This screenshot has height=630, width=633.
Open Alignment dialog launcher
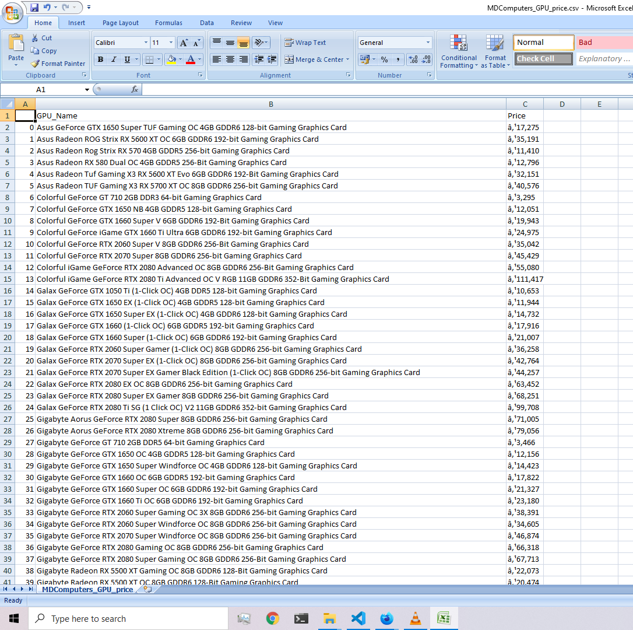(349, 75)
